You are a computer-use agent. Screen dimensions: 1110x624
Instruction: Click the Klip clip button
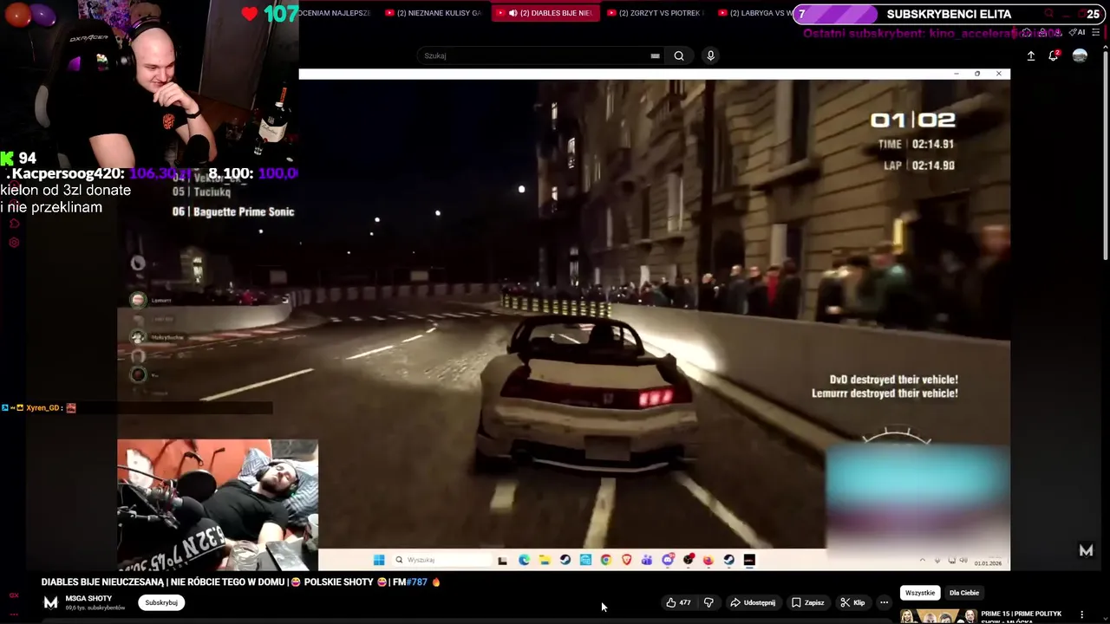852,602
